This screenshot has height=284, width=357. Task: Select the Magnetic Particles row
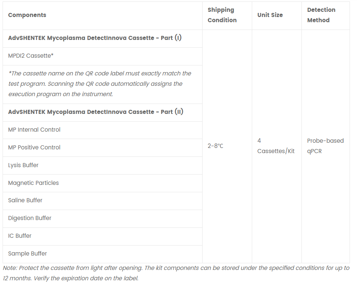(103, 183)
